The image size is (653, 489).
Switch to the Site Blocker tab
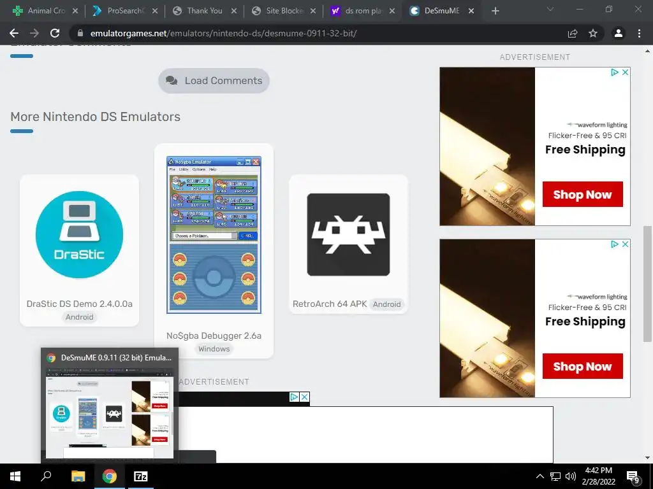tap(284, 11)
